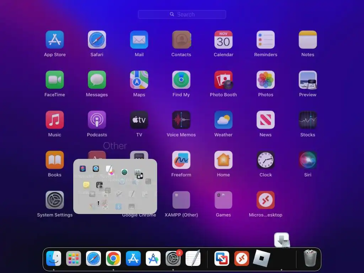Activate Siri from Launchpad

click(308, 160)
